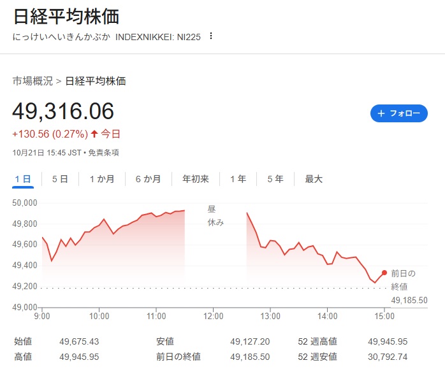Open the 免責条項 disclaimer link
The image size is (445, 372).
(x=103, y=153)
